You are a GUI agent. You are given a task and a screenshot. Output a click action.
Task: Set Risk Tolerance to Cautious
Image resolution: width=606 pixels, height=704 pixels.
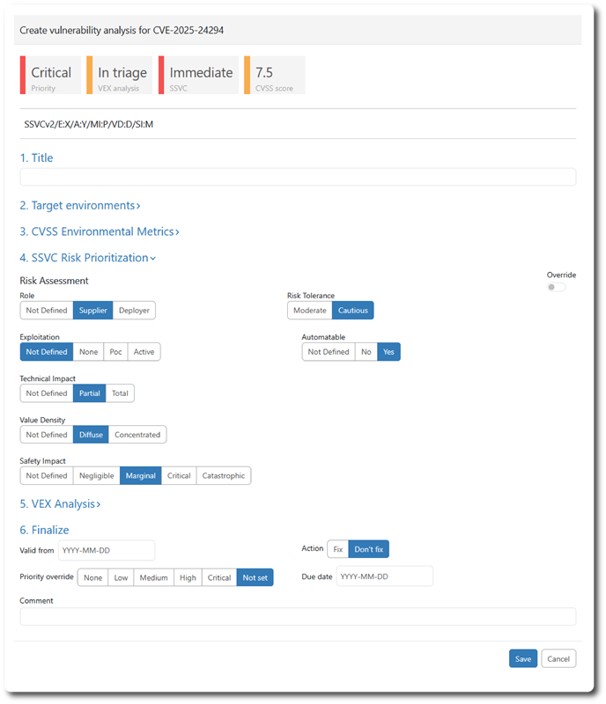tap(353, 311)
